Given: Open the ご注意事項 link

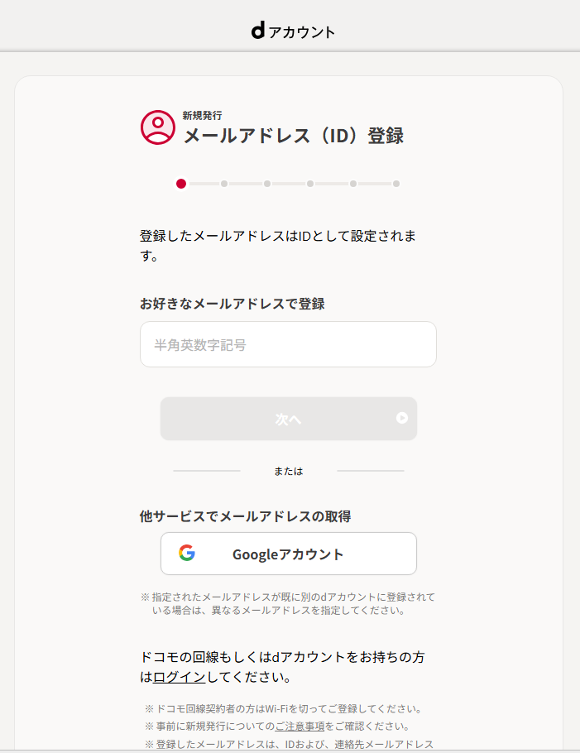Looking at the screenshot, I should pyautogui.click(x=300, y=726).
